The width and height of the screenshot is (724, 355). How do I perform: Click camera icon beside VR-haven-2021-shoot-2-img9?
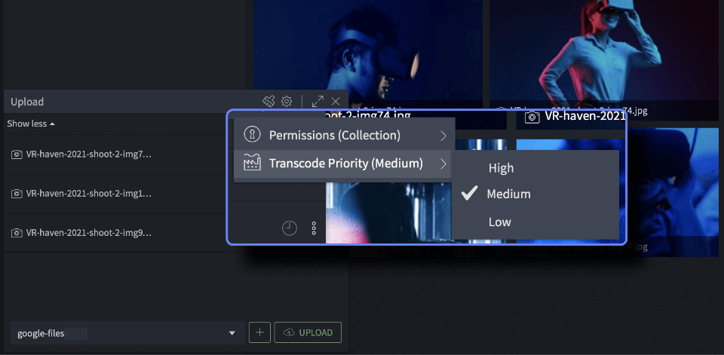pos(16,233)
